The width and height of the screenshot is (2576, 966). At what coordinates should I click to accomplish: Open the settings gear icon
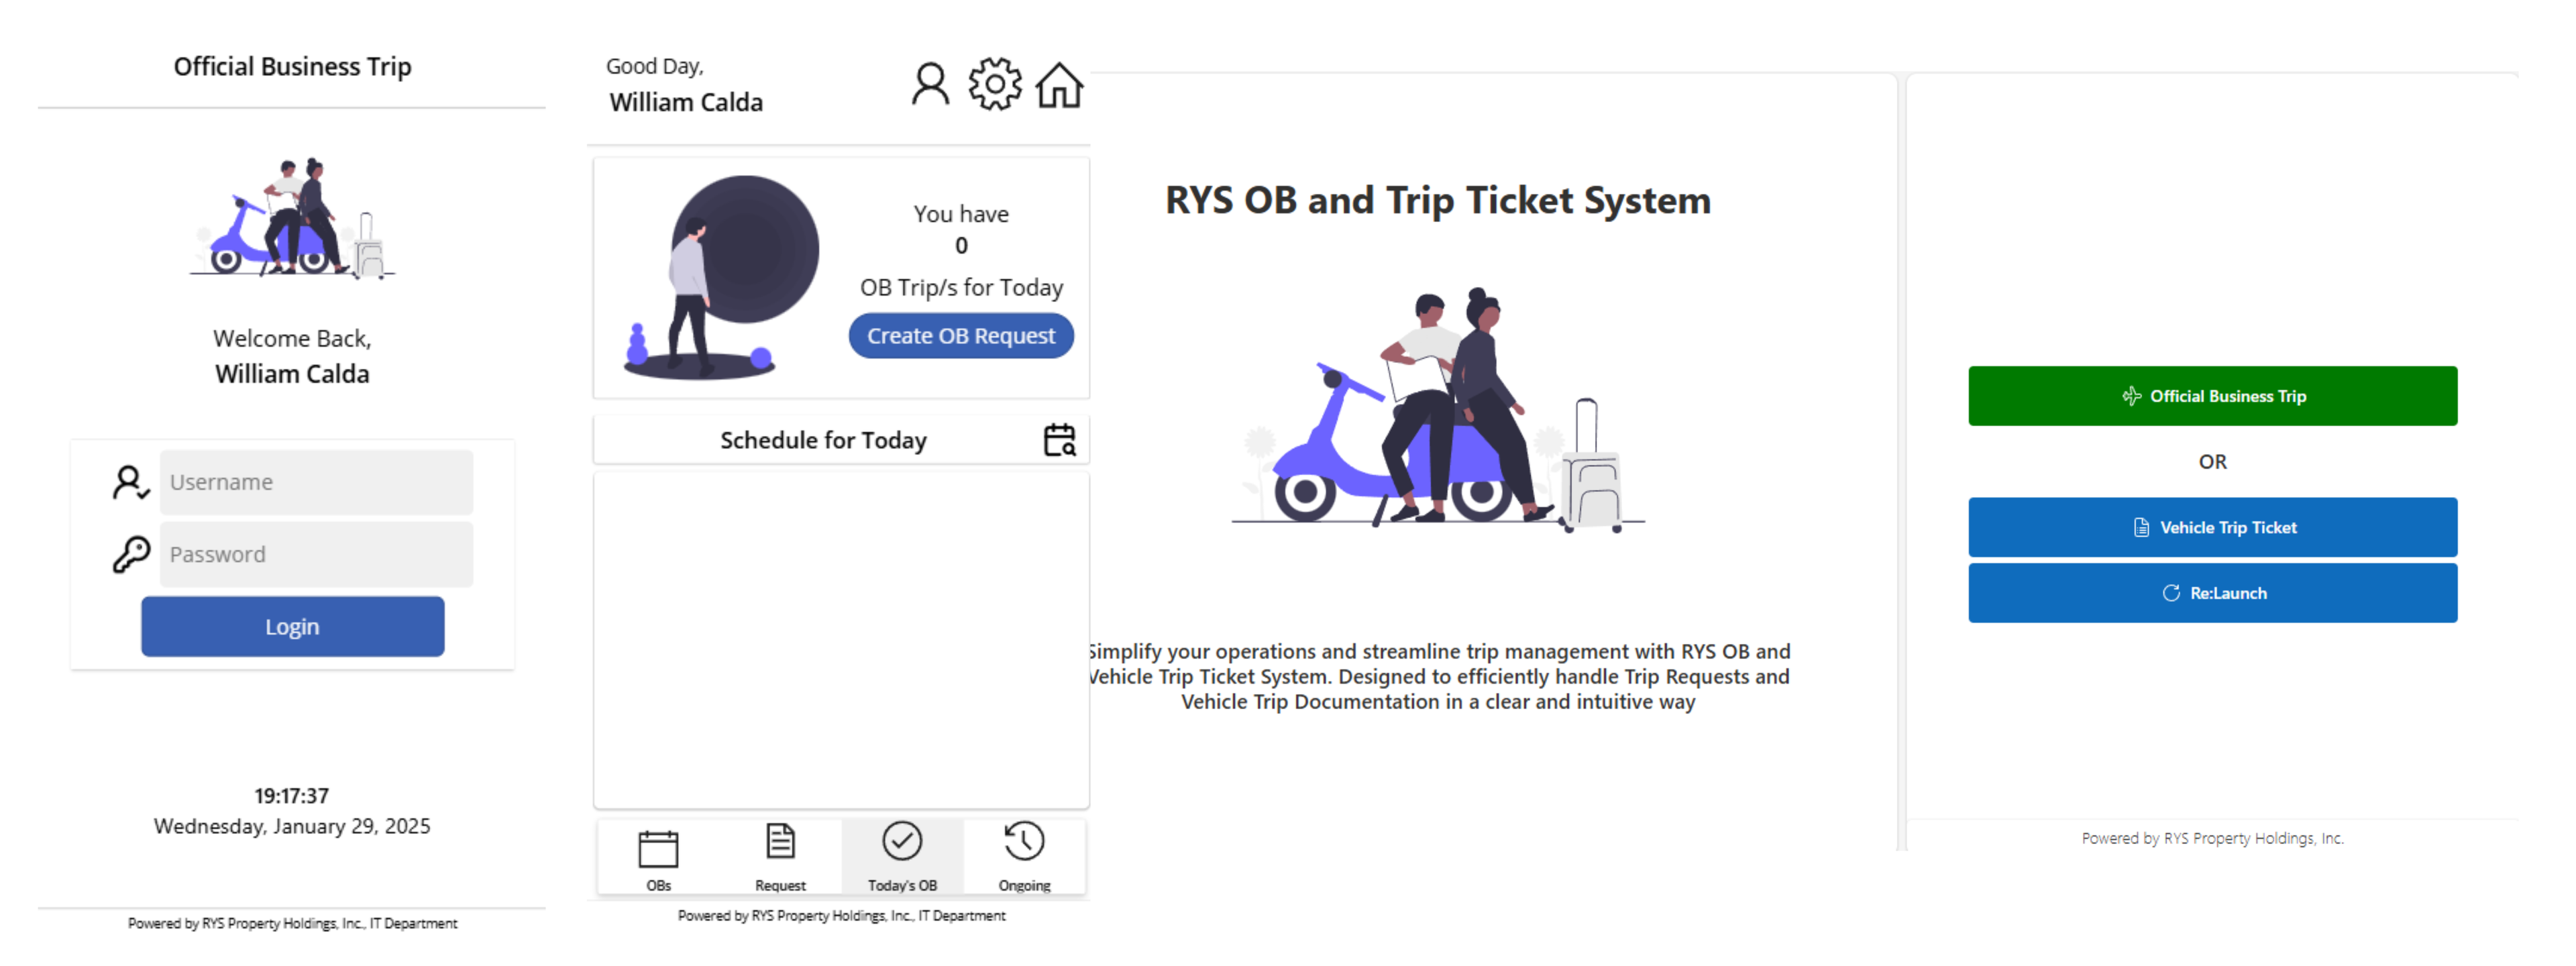(x=994, y=84)
